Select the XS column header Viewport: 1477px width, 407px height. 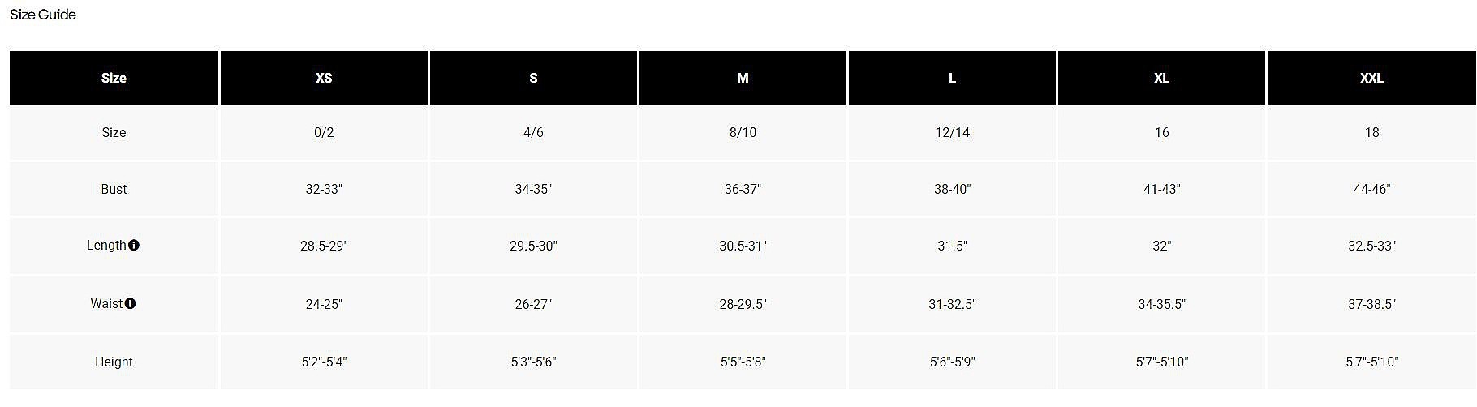click(324, 78)
